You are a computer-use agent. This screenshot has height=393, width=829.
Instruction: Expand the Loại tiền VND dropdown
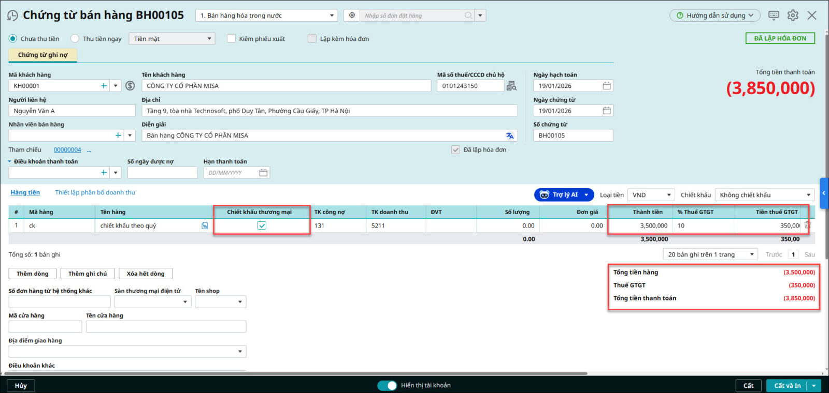pyautogui.click(x=651, y=195)
